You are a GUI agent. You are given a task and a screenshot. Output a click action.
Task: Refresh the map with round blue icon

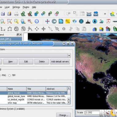[x=37, y=21]
